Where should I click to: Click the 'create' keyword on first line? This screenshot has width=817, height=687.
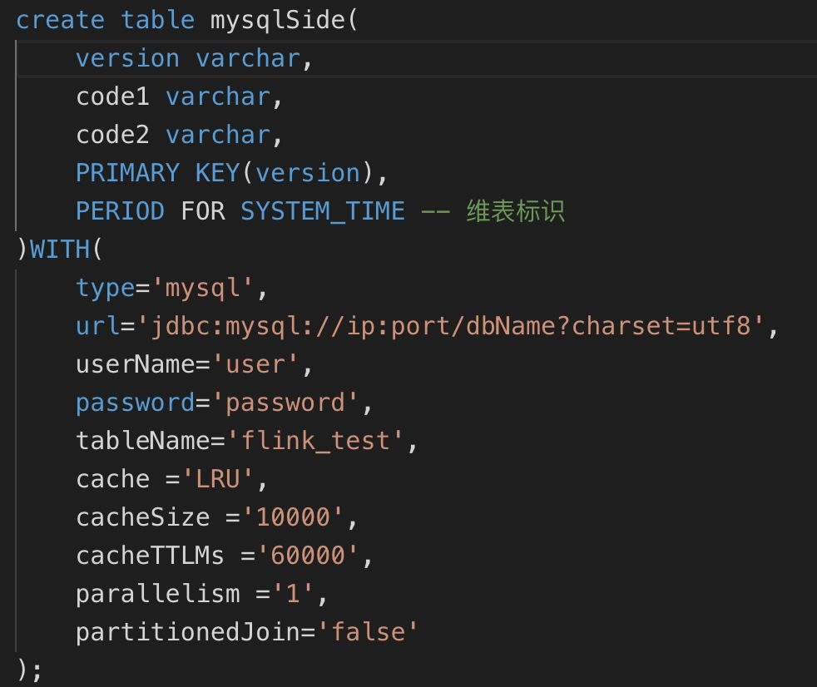click(x=61, y=20)
